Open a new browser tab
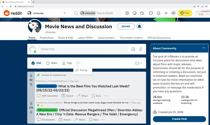210x125 pixels. (33, 2)
